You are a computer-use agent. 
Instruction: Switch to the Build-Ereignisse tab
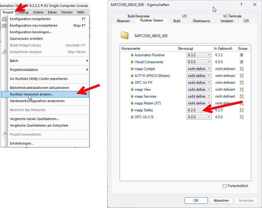point(139,16)
